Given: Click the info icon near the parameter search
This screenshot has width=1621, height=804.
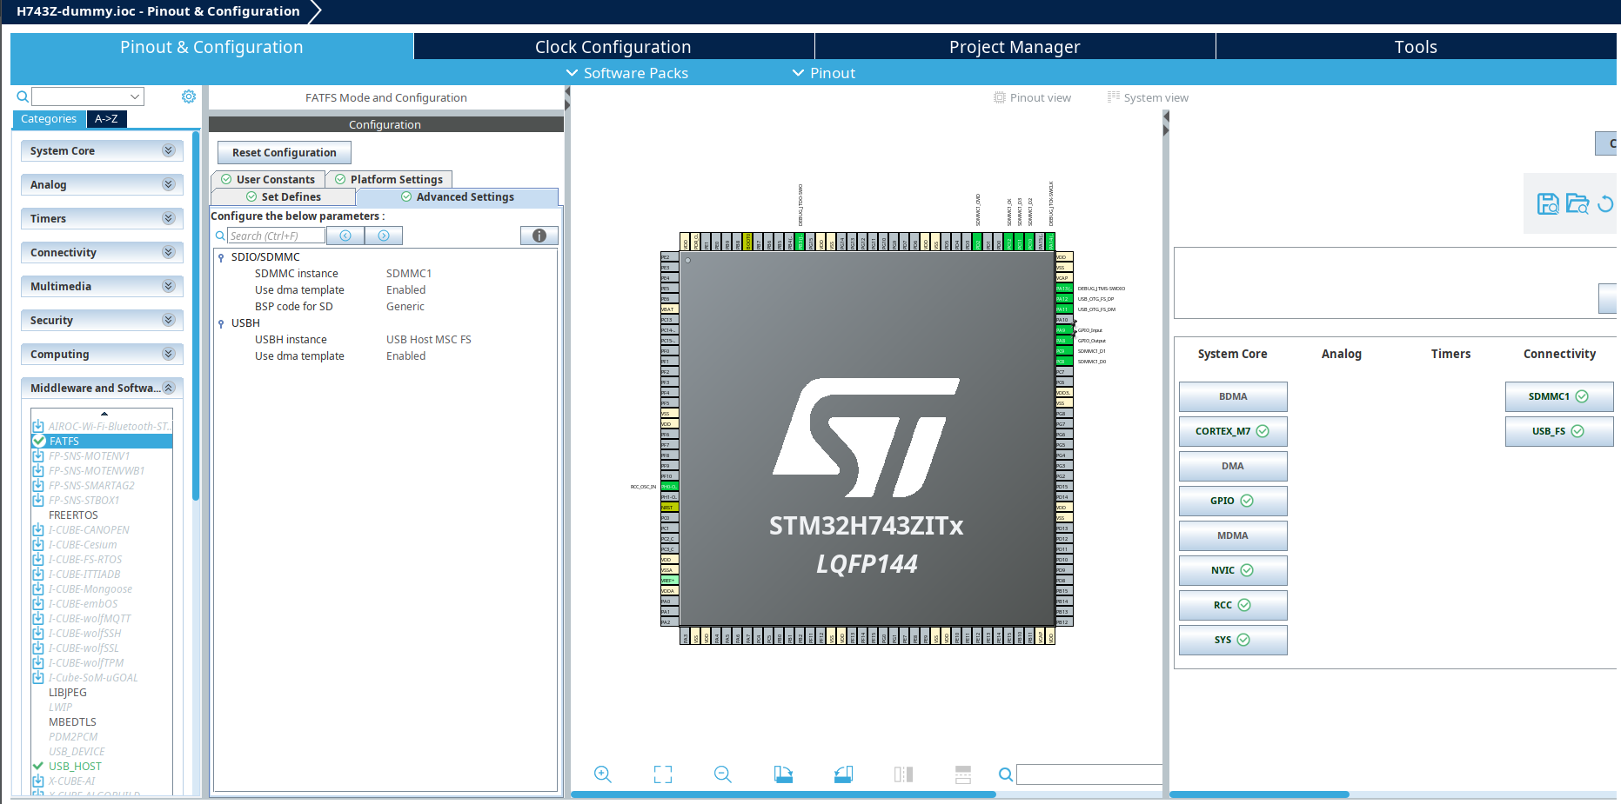Looking at the screenshot, I should (539, 235).
